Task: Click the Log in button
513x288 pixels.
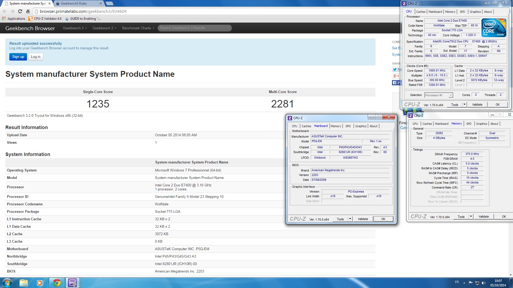Action: pos(36,57)
